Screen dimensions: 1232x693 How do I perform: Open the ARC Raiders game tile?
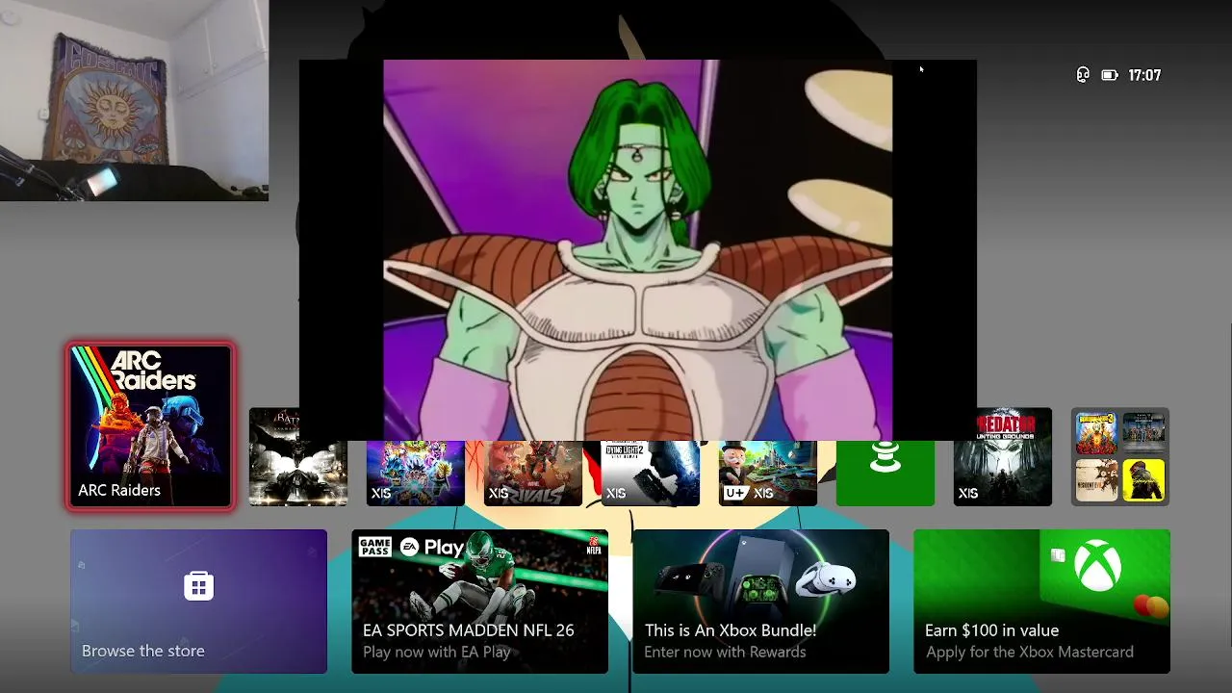click(150, 426)
